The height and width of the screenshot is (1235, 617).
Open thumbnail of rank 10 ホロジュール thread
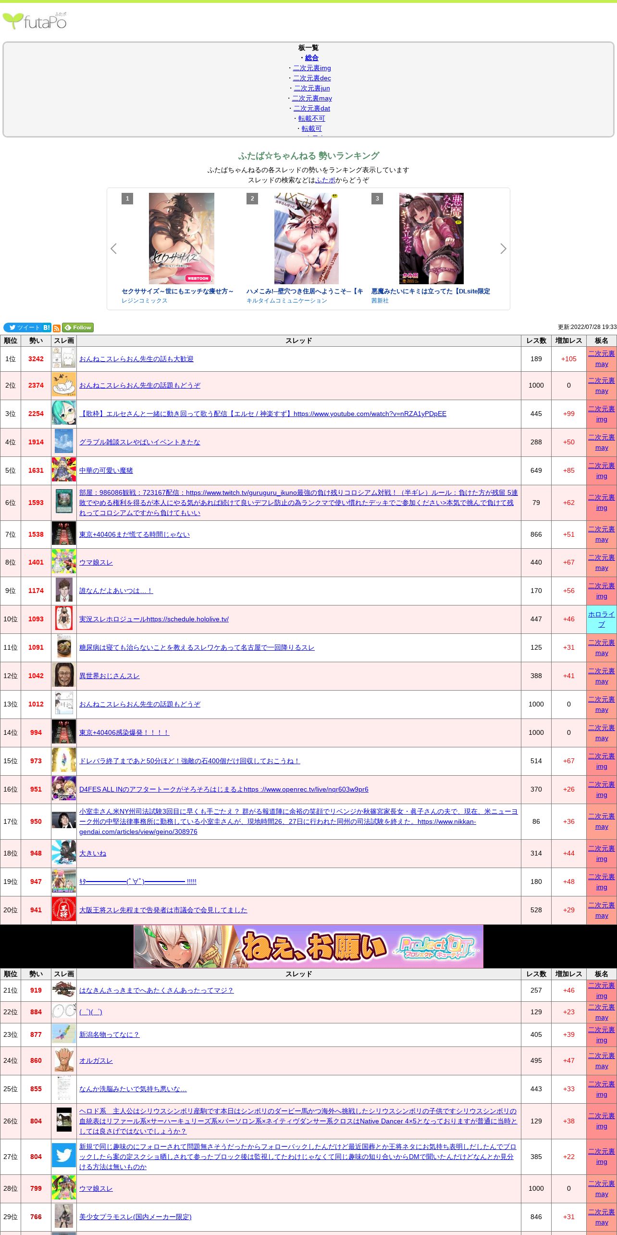point(64,619)
